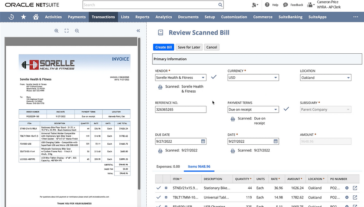The image size is (364, 207).
Task: Click the Due Date input field
Action: click(x=181, y=141)
